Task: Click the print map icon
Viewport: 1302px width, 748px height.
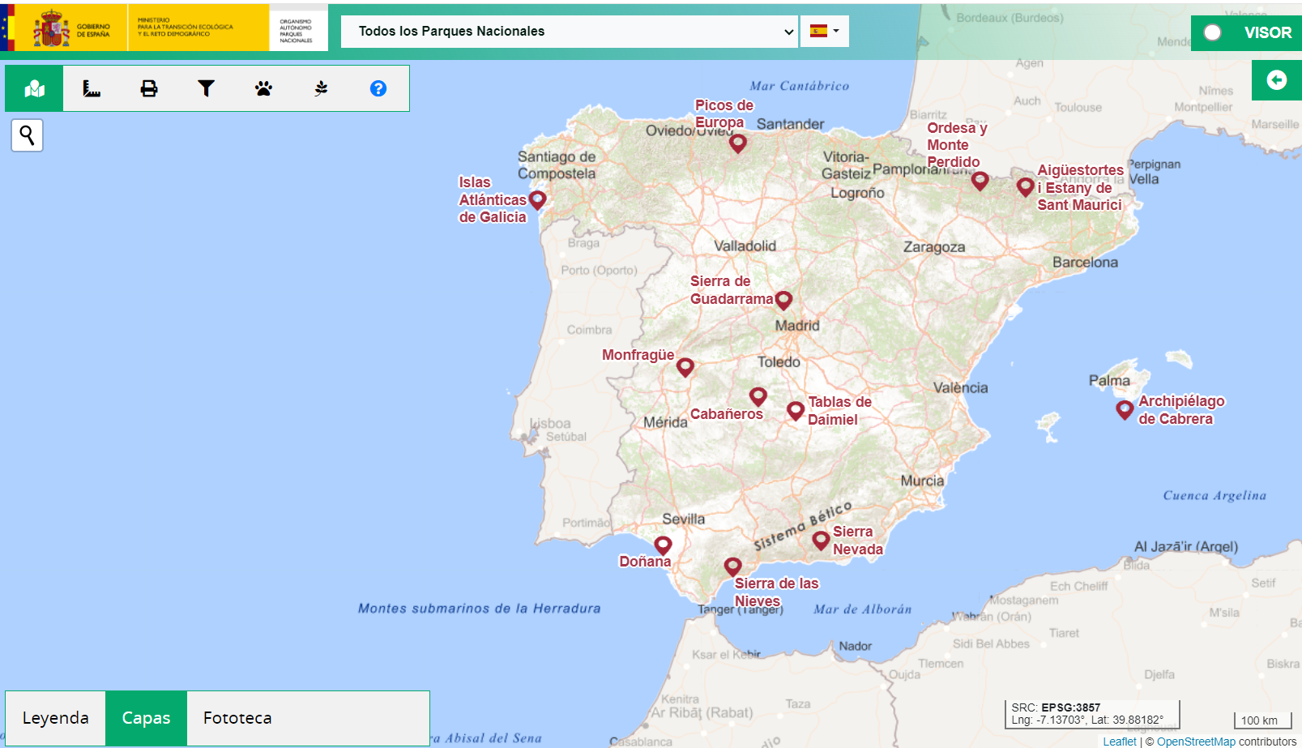Action: (149, 88)
